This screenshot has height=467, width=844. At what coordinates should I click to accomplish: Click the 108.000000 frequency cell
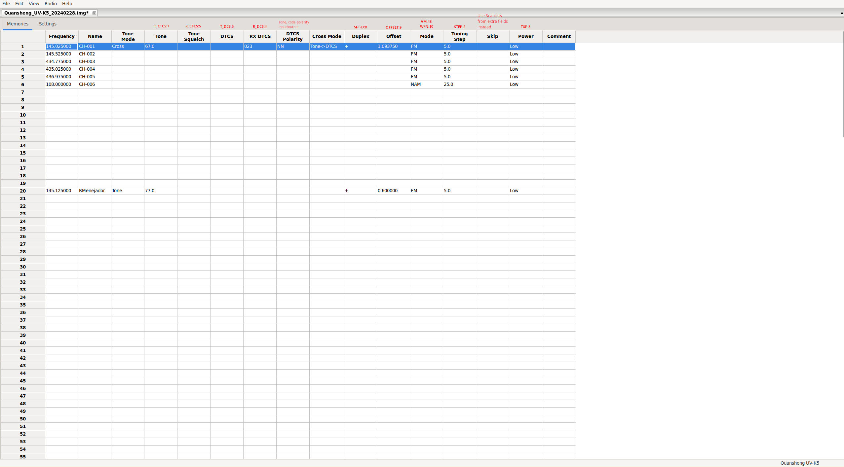point(61,84)
